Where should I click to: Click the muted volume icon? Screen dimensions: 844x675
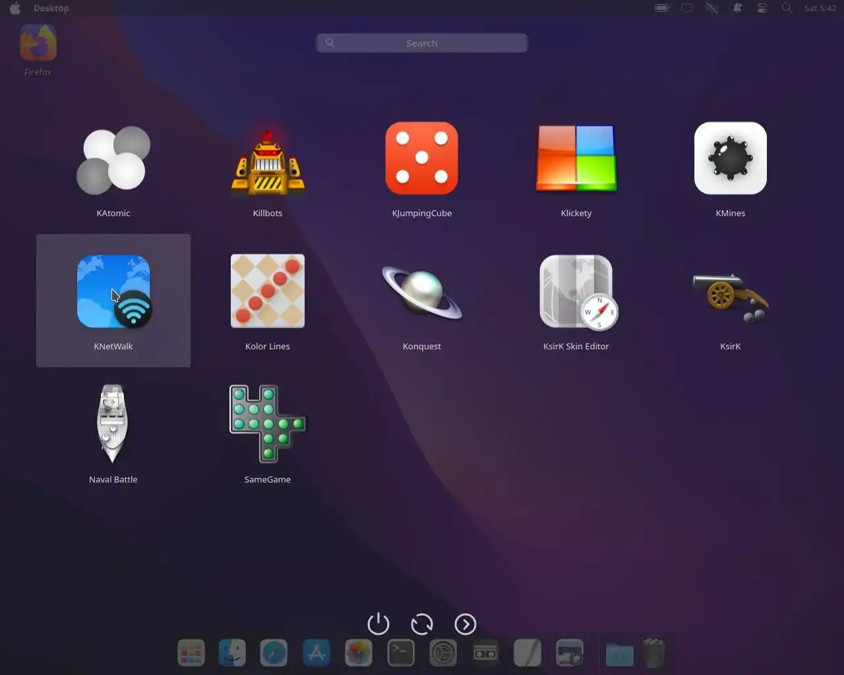pyautogui.click(x=712, y=8)
